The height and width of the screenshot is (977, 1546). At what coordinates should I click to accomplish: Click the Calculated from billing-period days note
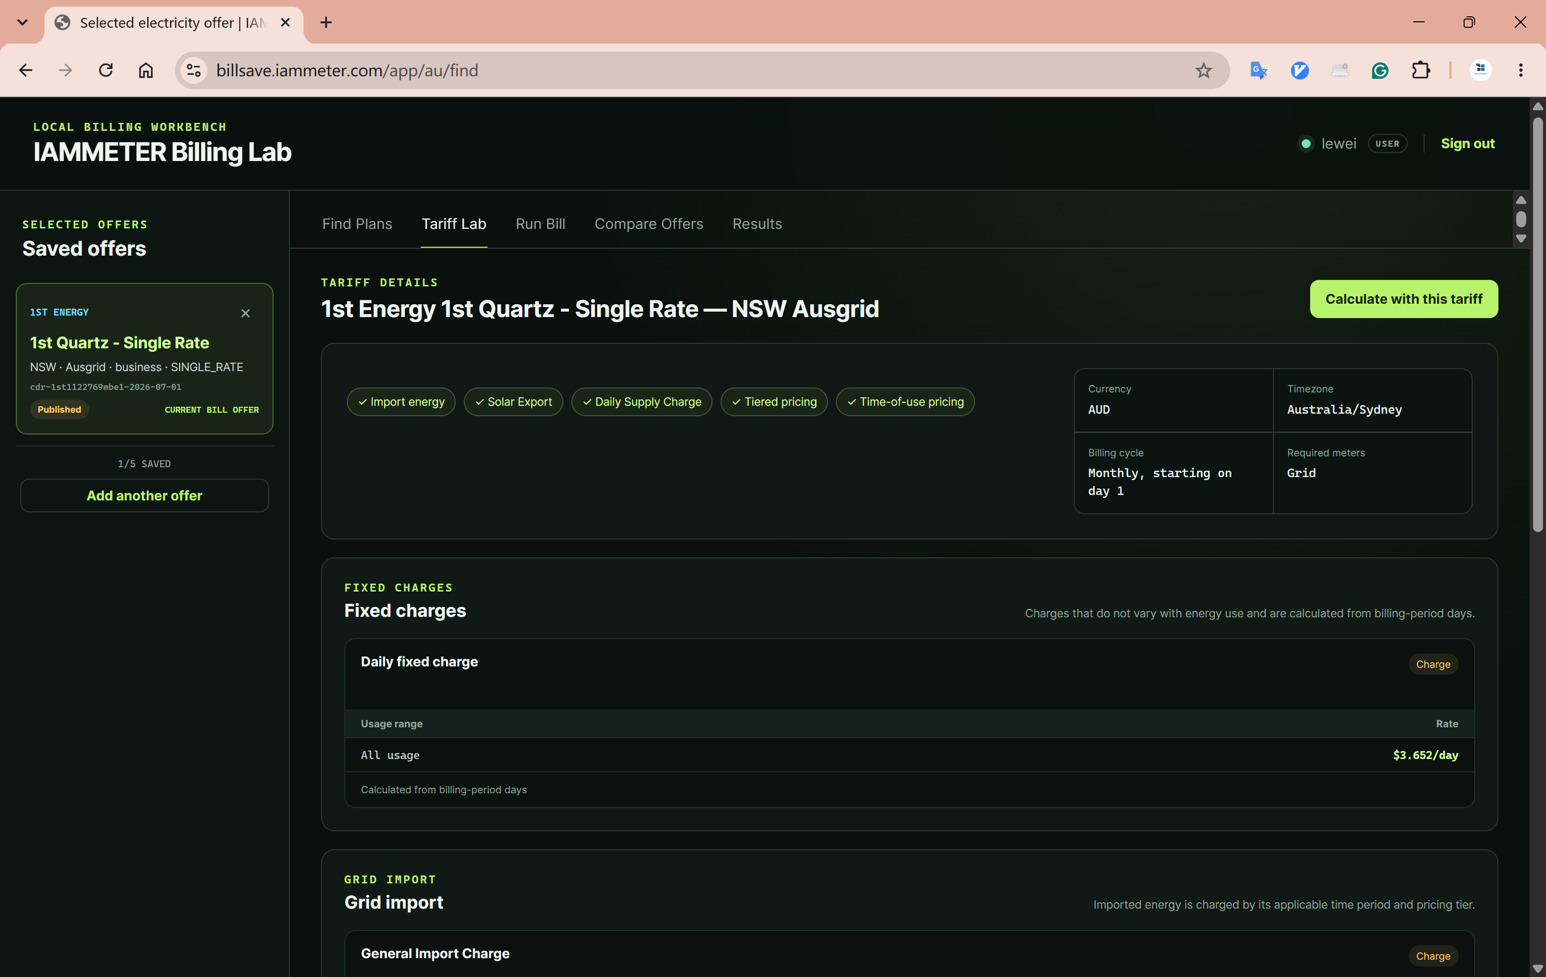(x=443, y=790)
